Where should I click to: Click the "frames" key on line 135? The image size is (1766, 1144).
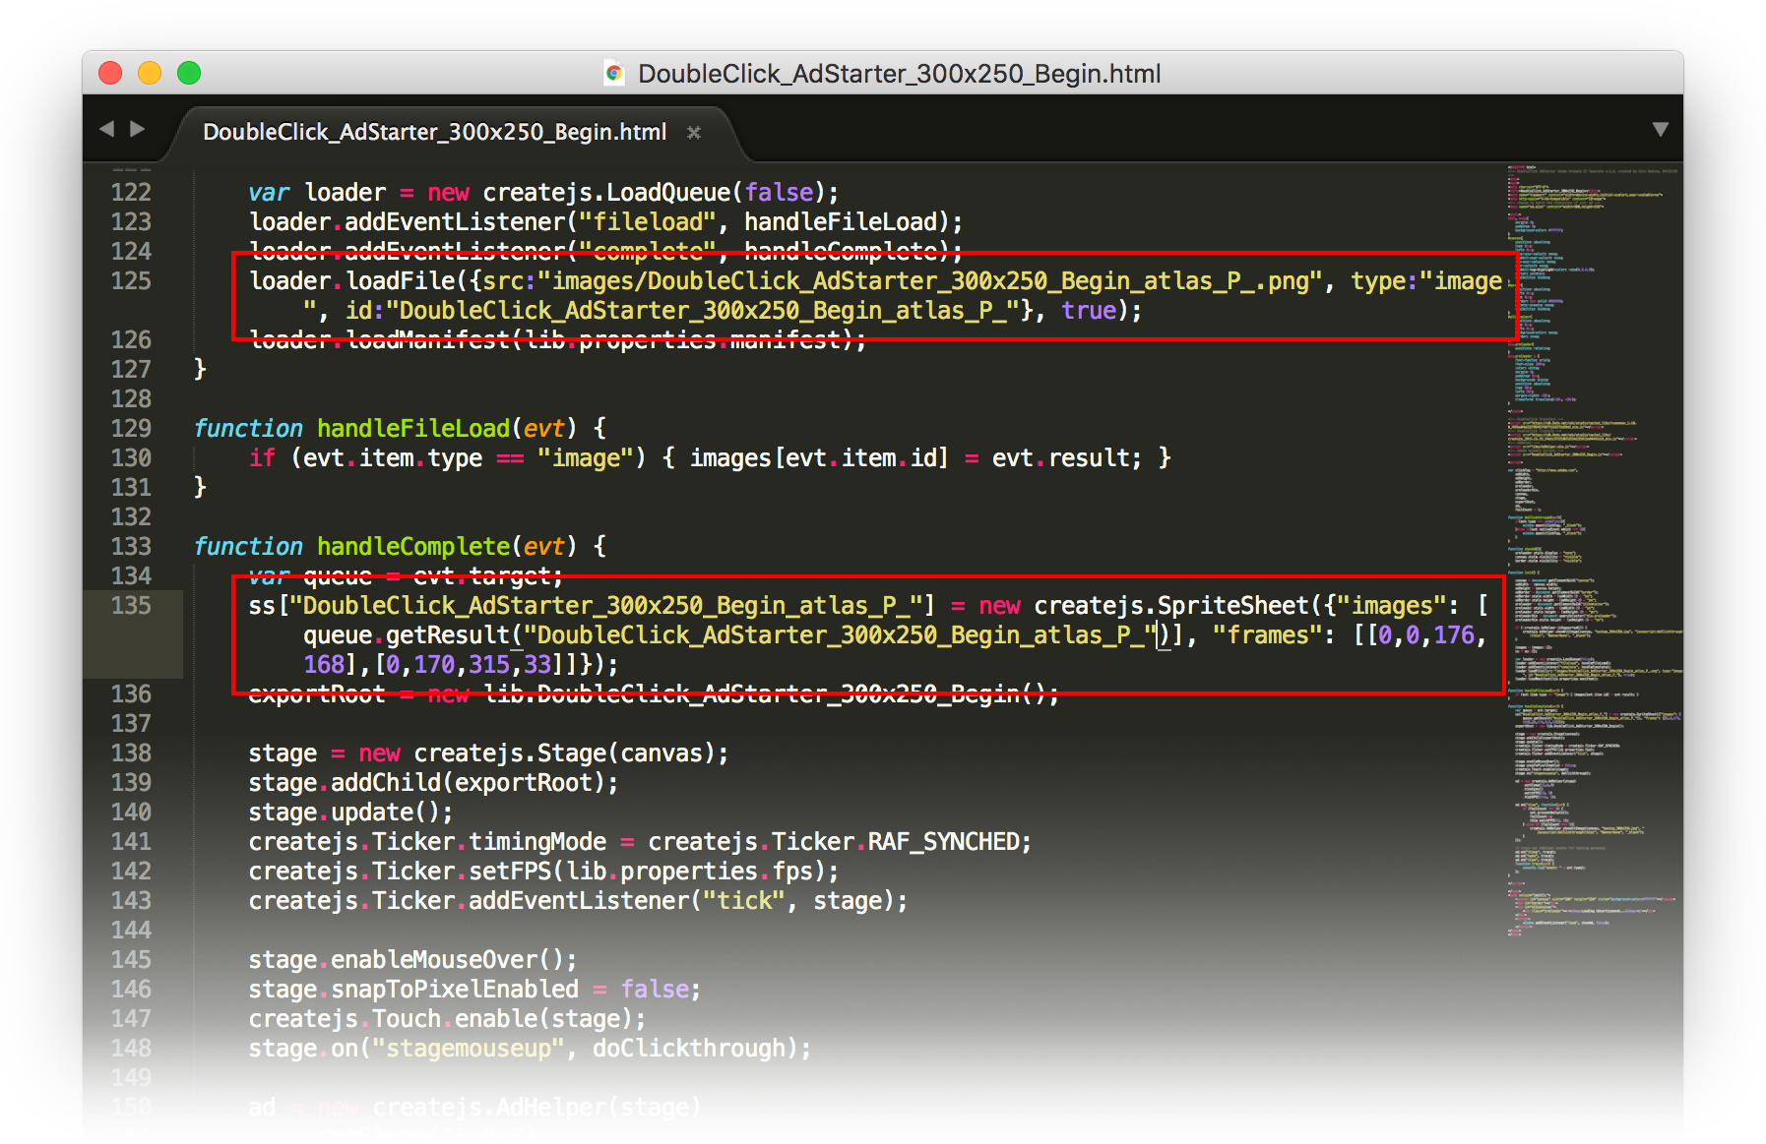[x=1267, y=635]
